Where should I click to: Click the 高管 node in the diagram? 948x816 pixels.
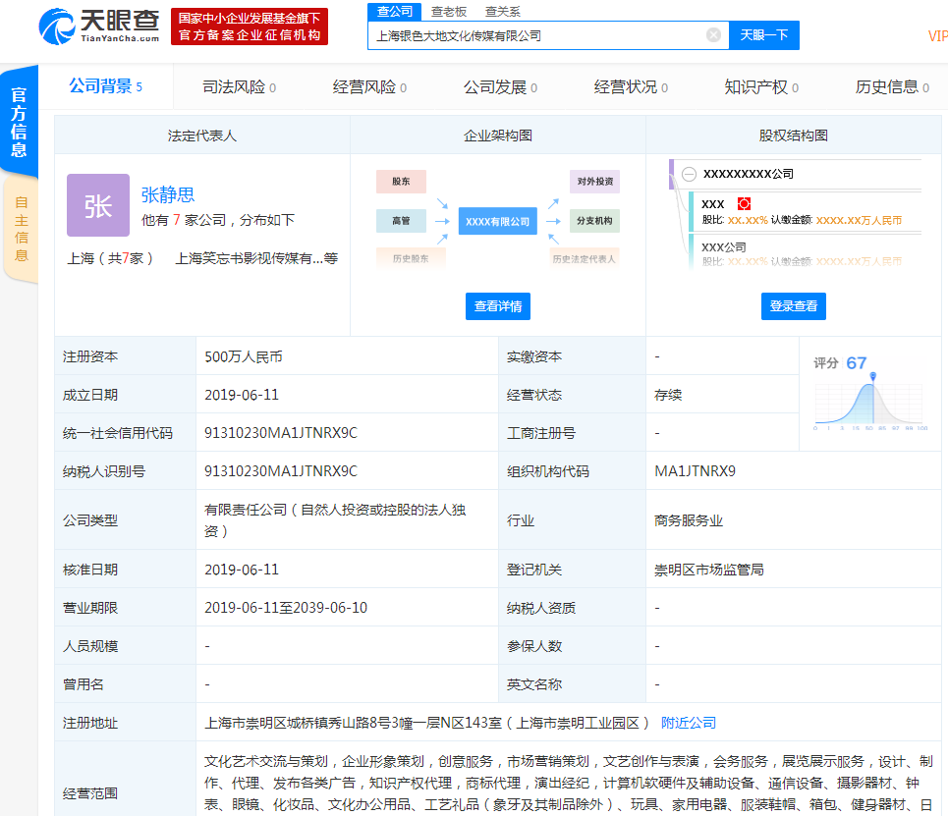[x=401, y=221]
